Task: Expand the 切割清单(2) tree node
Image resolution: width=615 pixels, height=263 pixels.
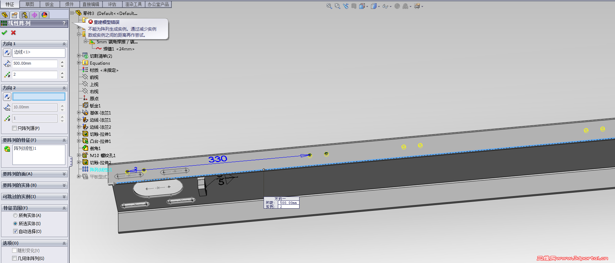Action: tap(79, 56)
